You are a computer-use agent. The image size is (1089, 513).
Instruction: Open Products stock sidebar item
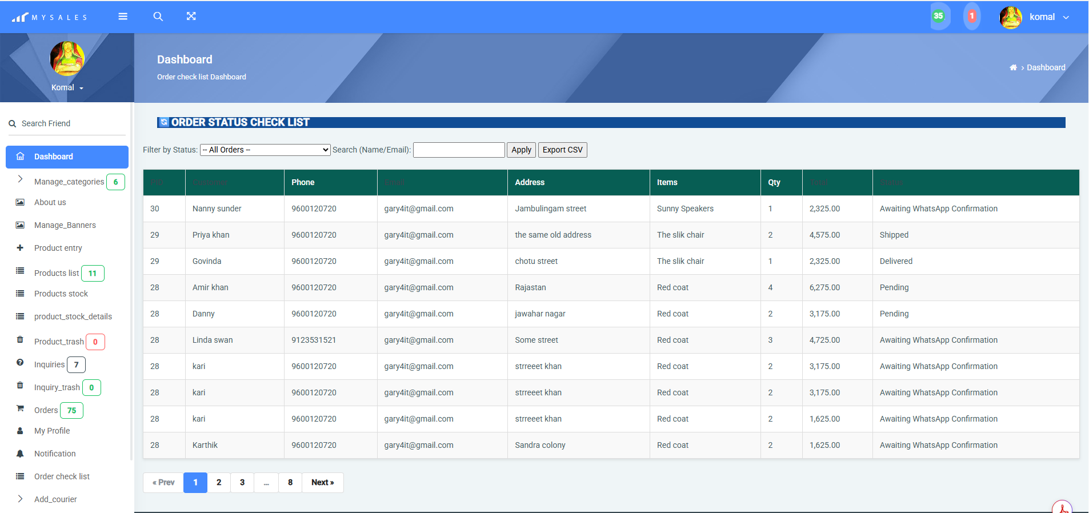61,294
